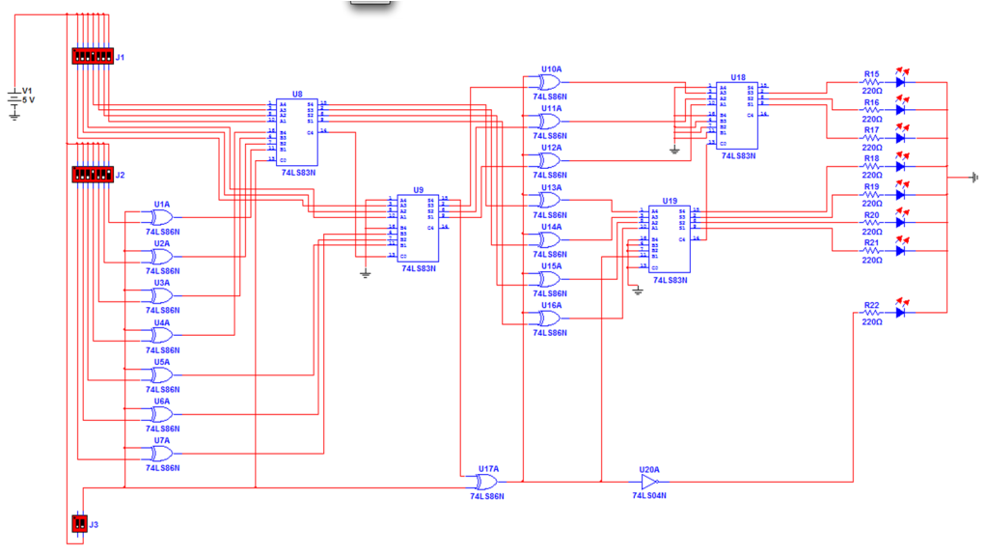
Task: Select the R22 resistor zigzag symbol
Action: click(871, 313)
